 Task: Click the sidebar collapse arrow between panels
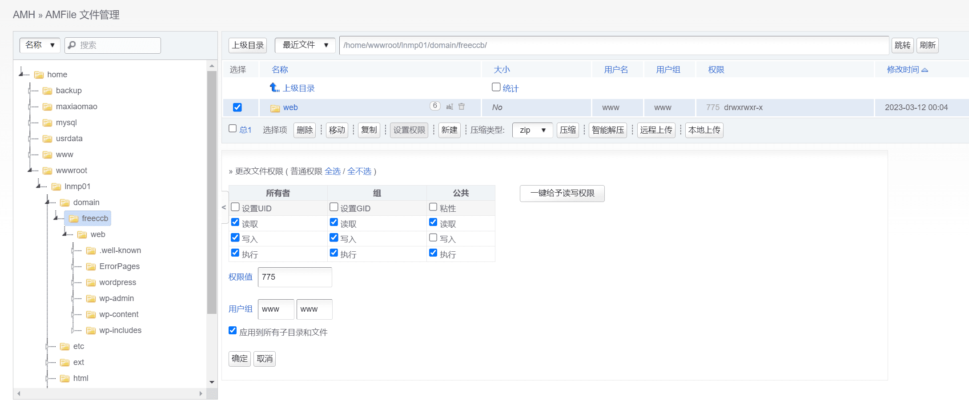point(224,207)
